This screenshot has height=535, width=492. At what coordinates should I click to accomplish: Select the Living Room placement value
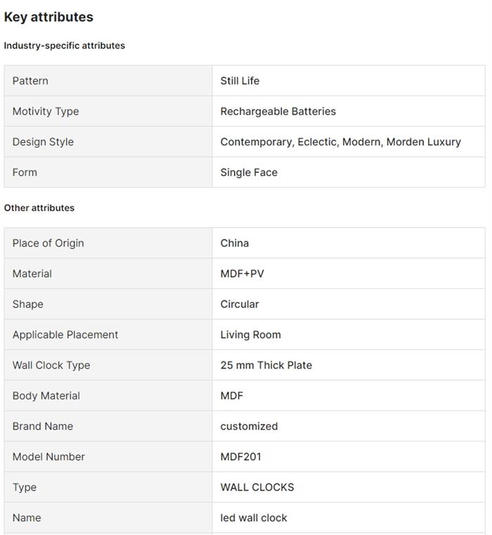coord(250,335)
